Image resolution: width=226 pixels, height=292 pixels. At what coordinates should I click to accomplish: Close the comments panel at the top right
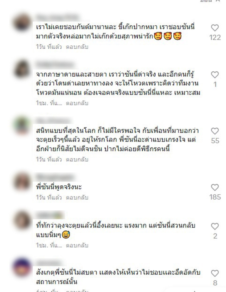[x=218, y=1]
